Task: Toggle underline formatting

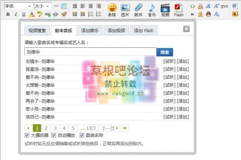Action: point(24,14)
